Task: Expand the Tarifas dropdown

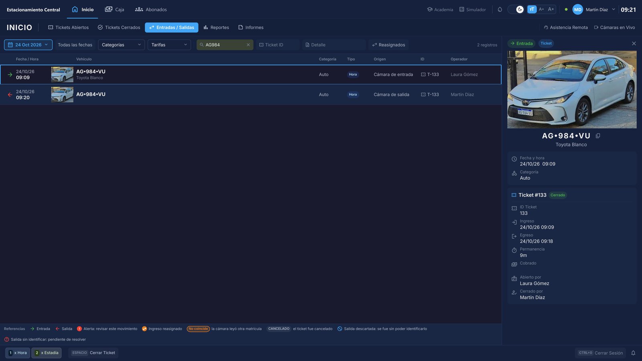Action: (169, 45)
